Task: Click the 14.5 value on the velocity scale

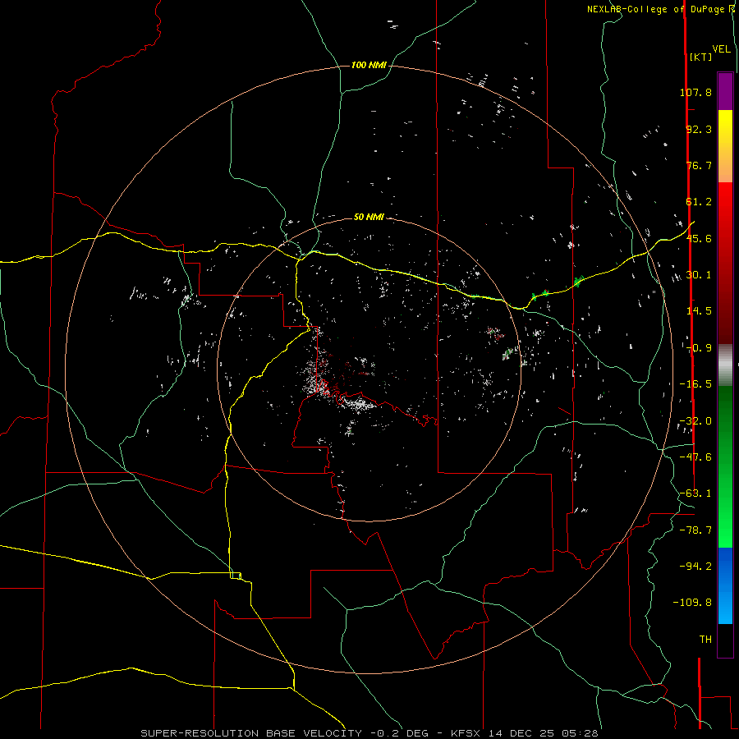Action: 699,311
